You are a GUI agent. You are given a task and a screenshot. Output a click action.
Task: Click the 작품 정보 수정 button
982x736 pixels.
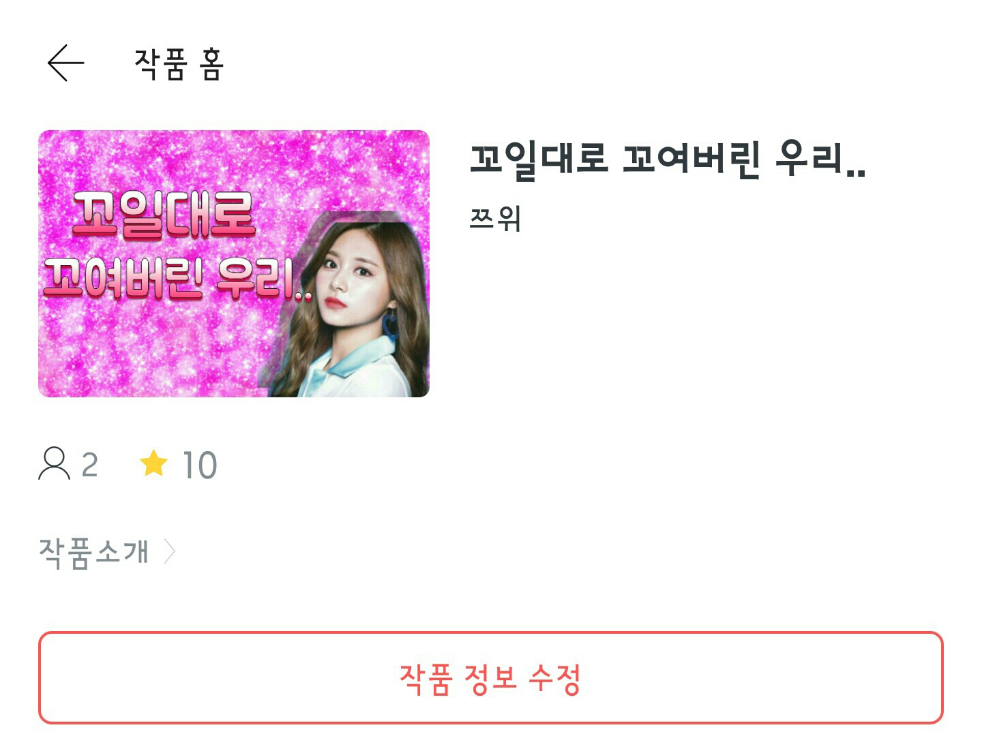tap(491, 678)
